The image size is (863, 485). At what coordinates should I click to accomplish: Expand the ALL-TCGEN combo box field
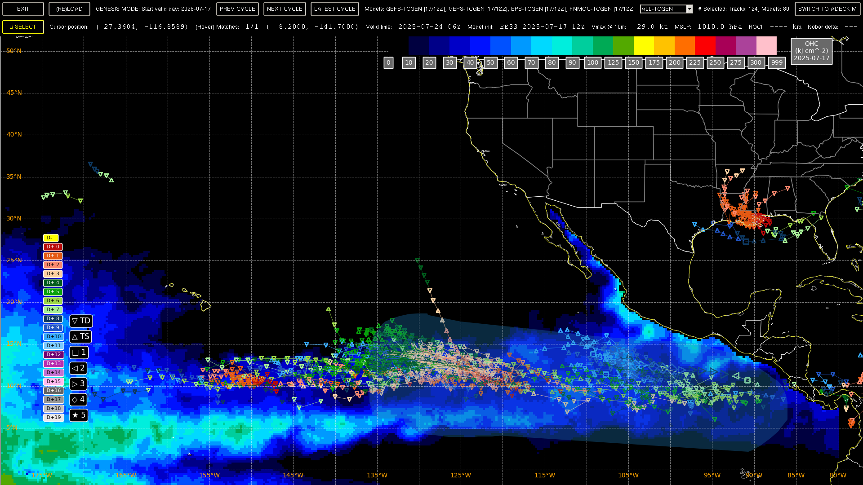[663, 9]
